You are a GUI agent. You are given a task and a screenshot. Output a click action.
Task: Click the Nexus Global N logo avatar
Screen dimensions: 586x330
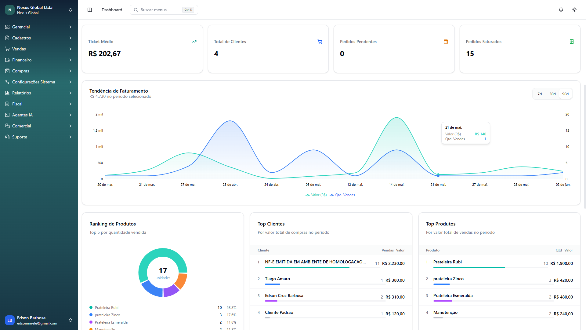[10, 10]
